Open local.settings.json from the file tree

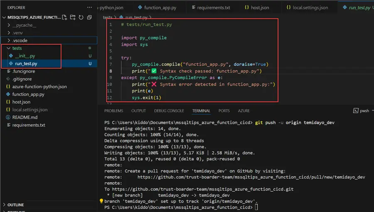[30, 109]
